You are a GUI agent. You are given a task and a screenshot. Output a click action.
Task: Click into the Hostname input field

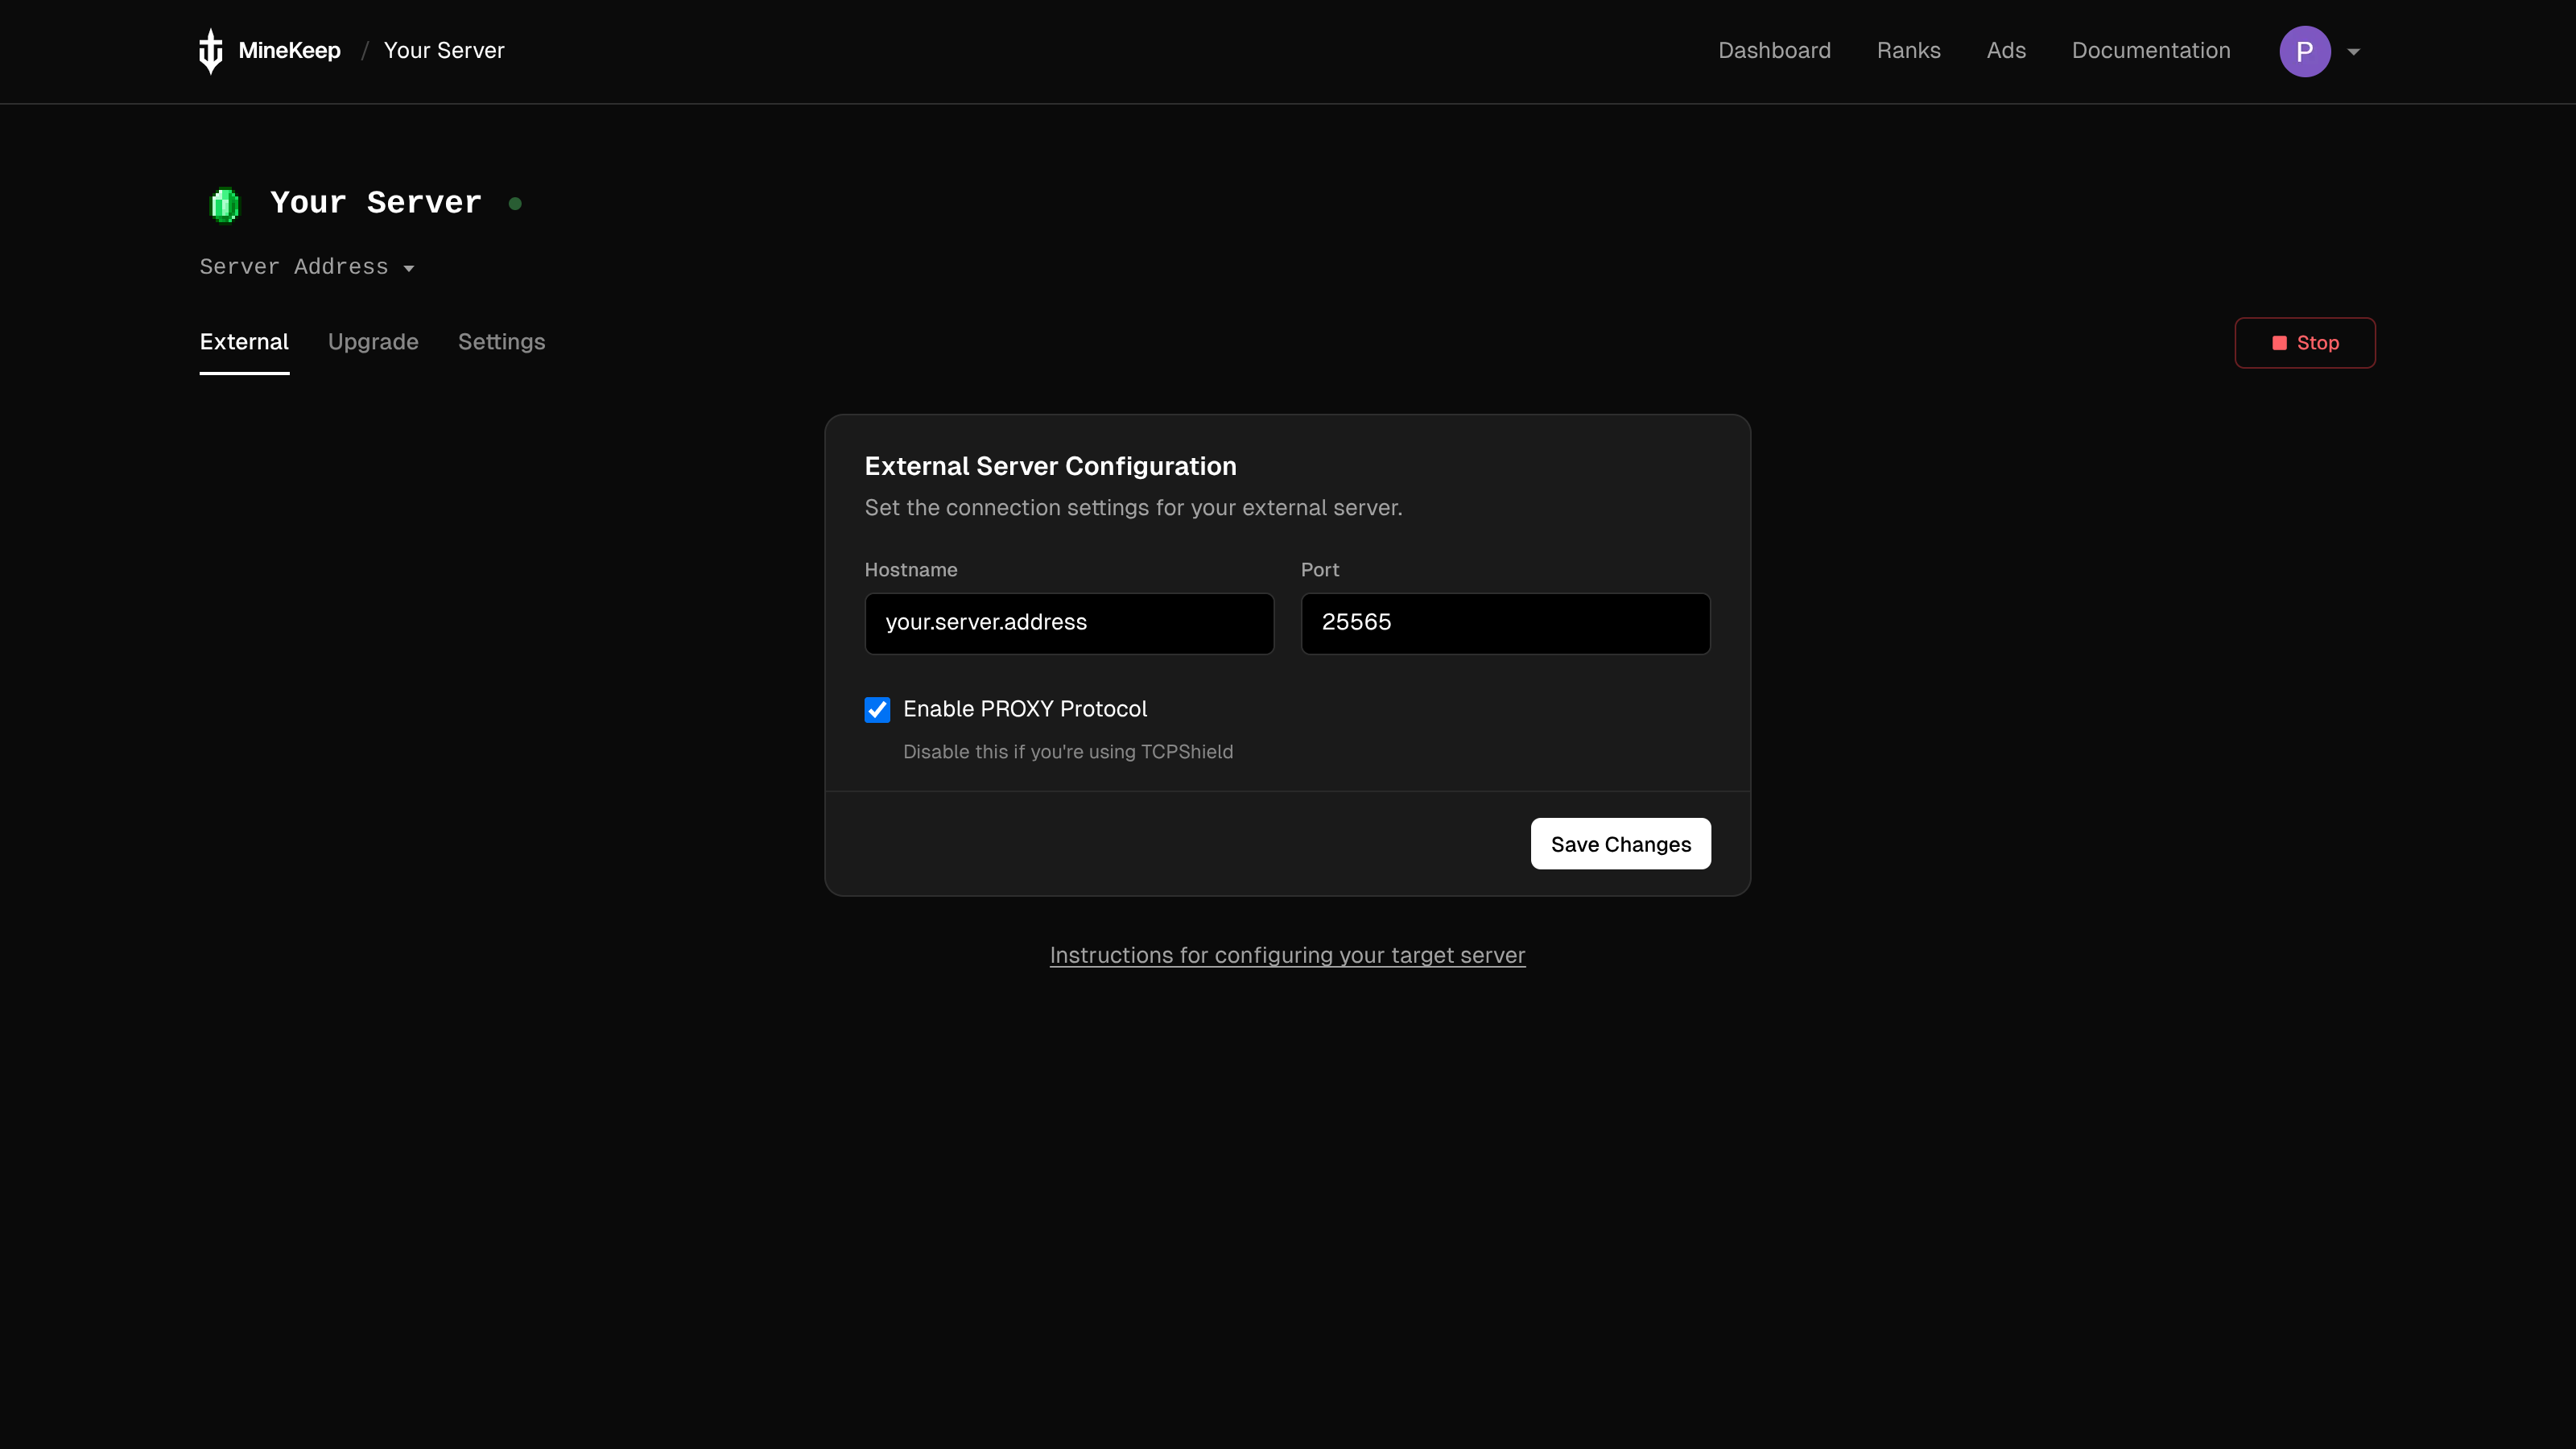point(1069,623)
